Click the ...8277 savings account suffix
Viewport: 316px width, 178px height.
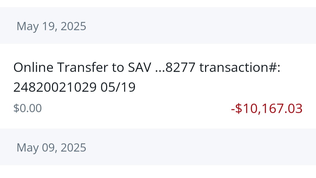(x=175, y=68)
